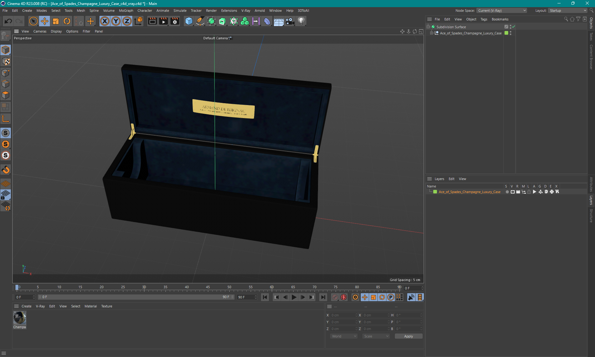Switch to Edges mode
The image size is (595, 357).
(6, 84)
